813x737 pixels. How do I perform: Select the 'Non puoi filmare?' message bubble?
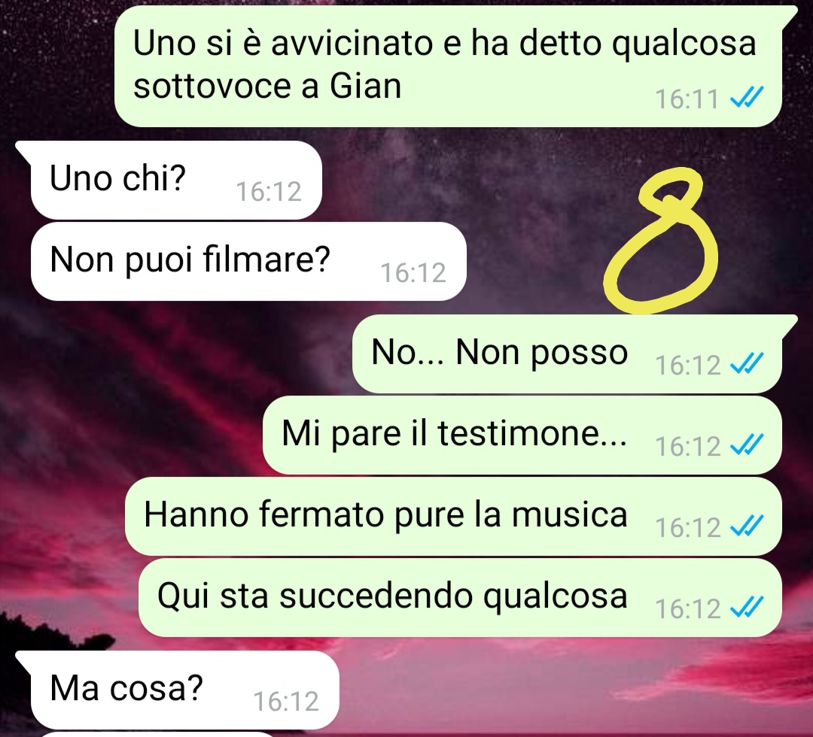click(248, 261)
